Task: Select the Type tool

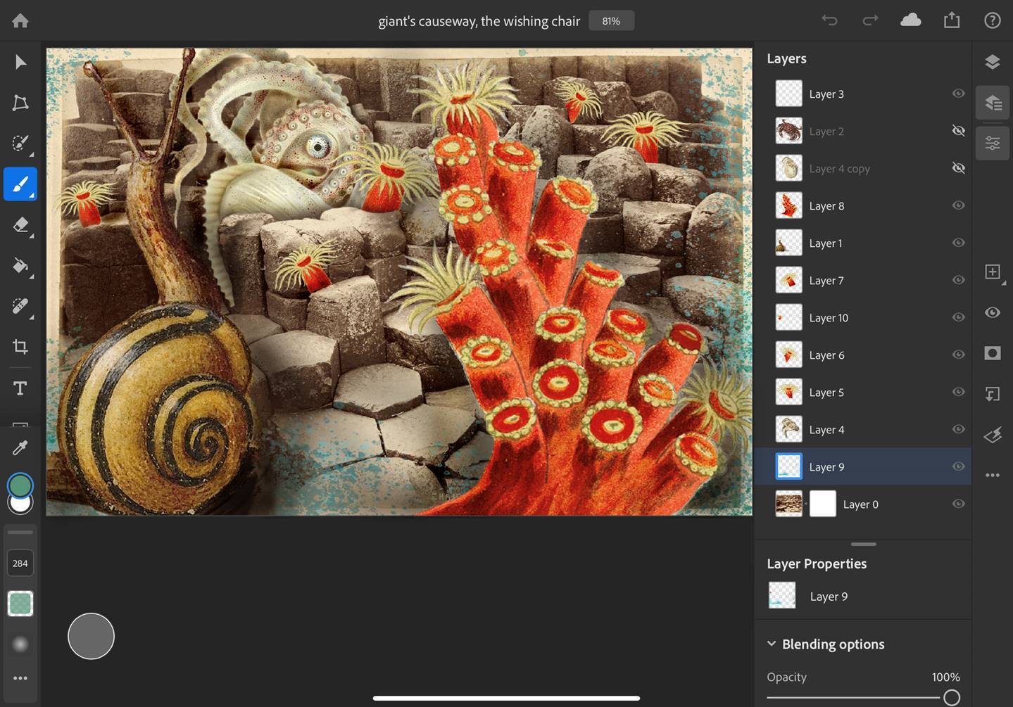Action: coord(20,388)
